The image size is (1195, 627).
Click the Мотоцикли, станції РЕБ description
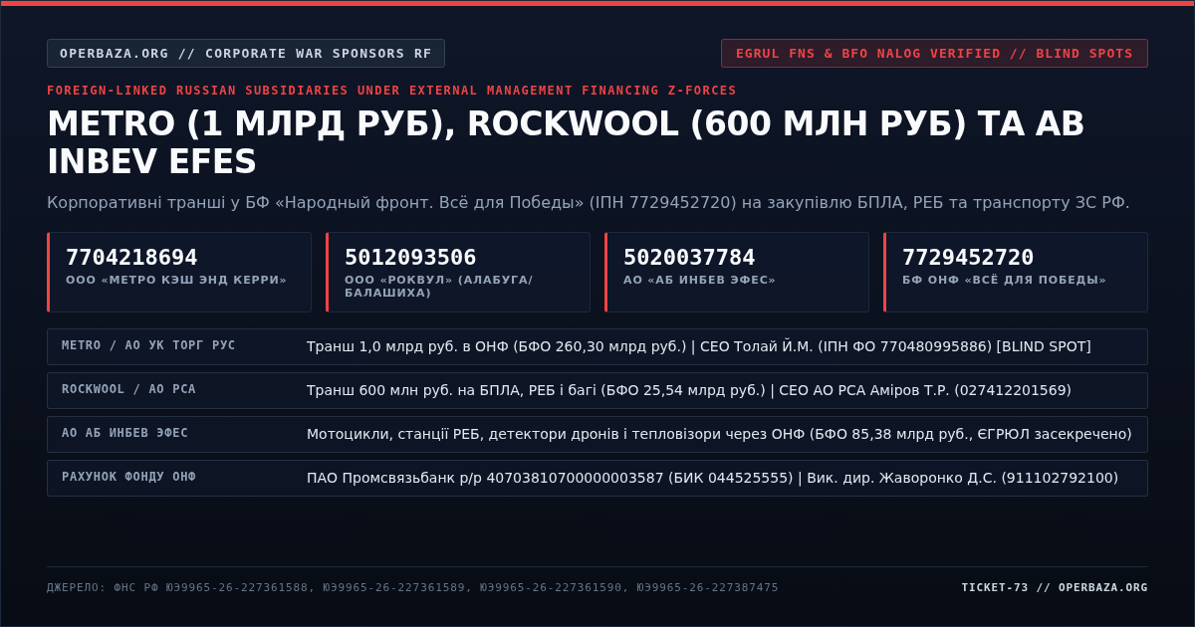tap(719, 434)
